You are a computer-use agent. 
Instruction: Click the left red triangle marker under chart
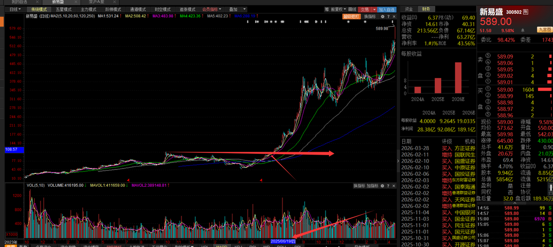pos(129,180)
